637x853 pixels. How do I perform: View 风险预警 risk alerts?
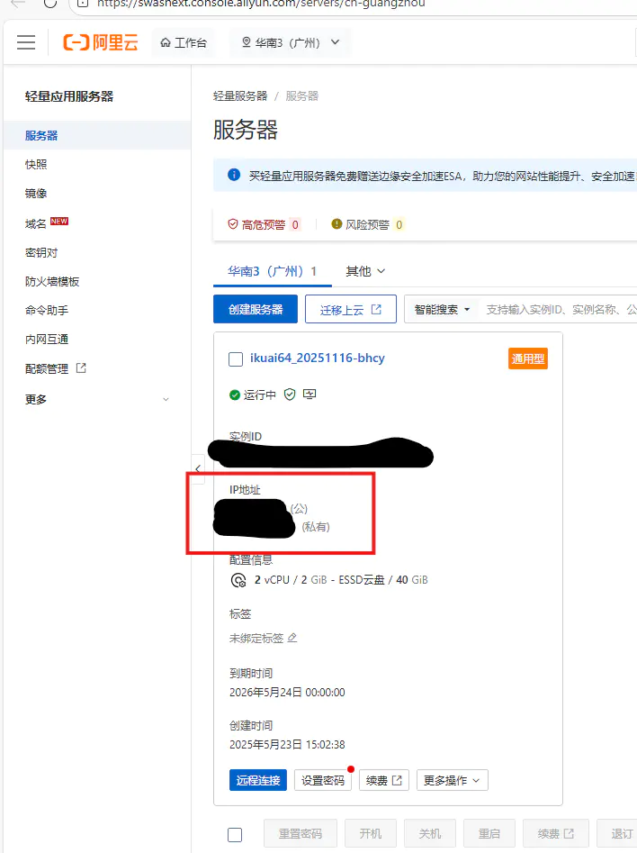click(x=368, y=224)
